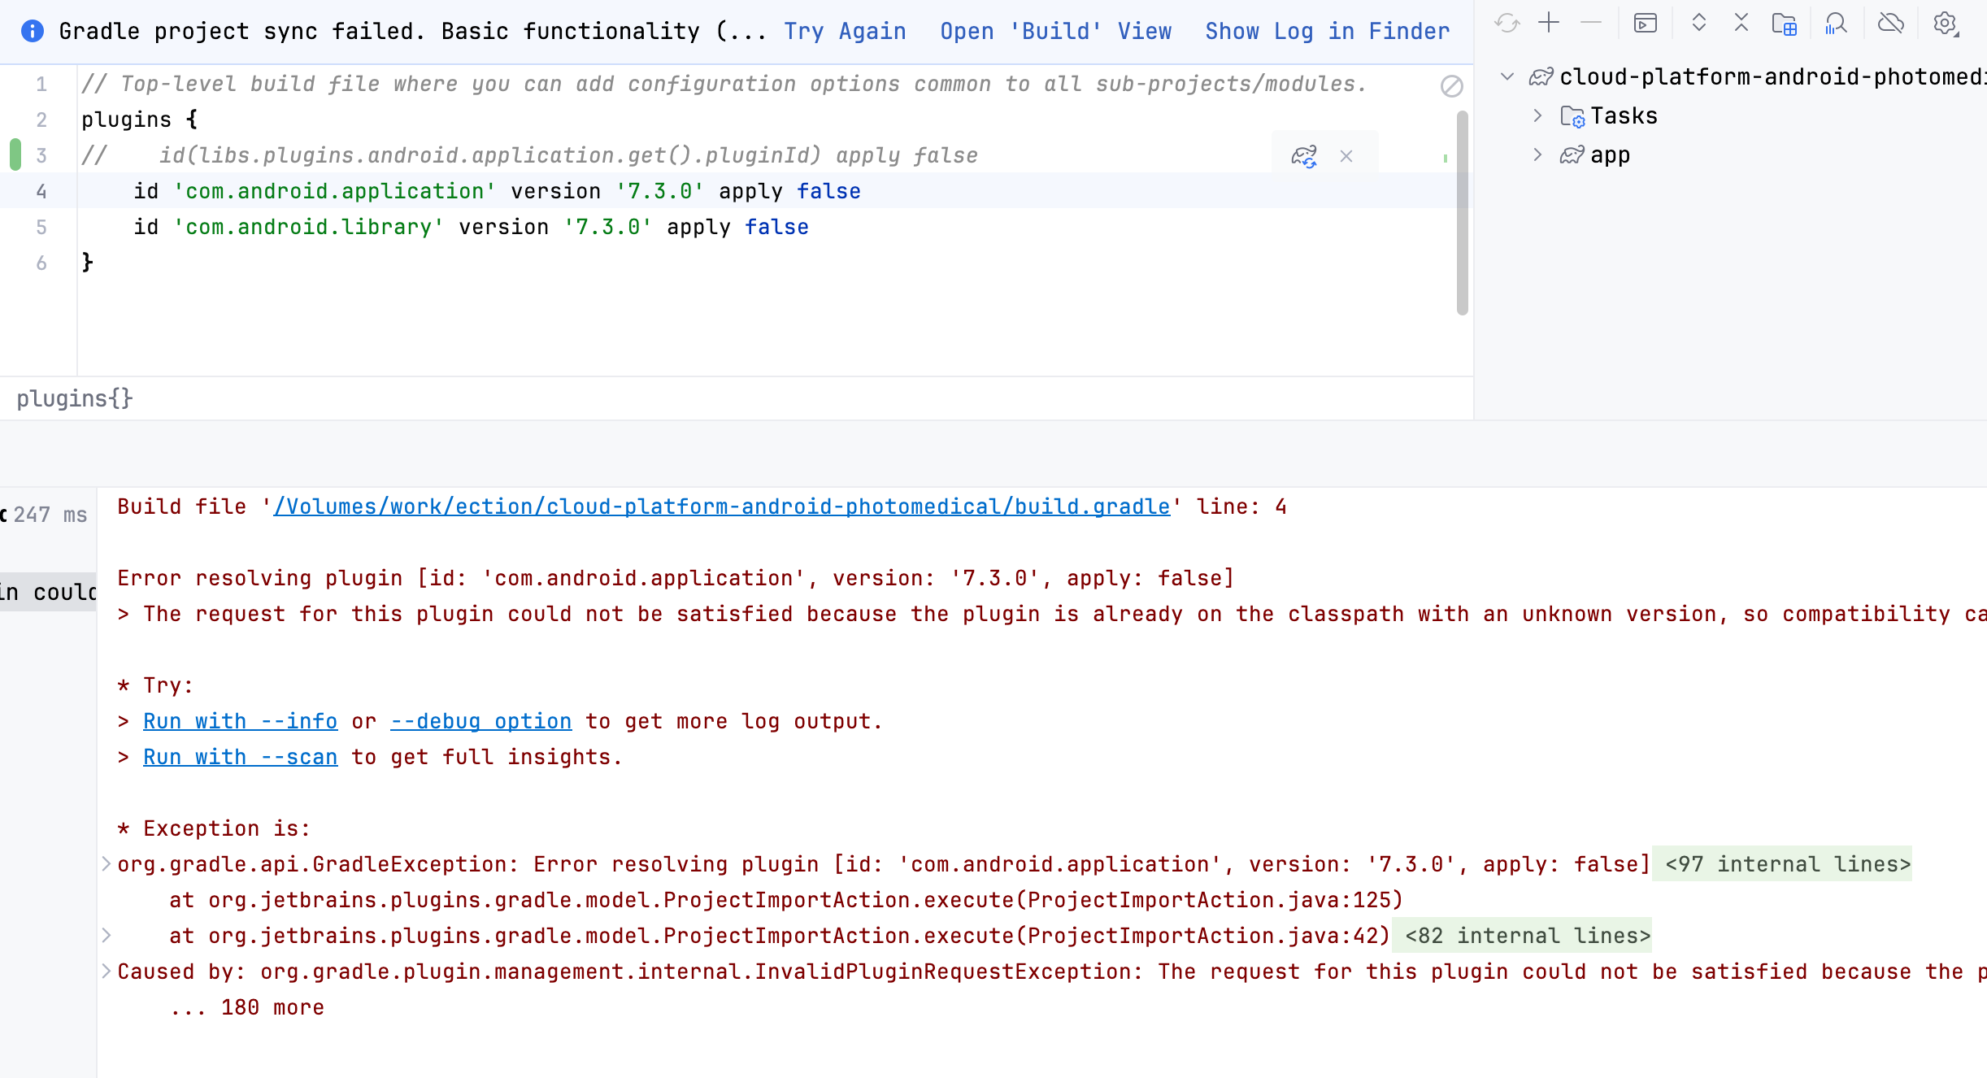Click the Gradle reload projects icon
Image resolution: width=1987 pixels, height=1078 pixels.
tap(1507, 24)
